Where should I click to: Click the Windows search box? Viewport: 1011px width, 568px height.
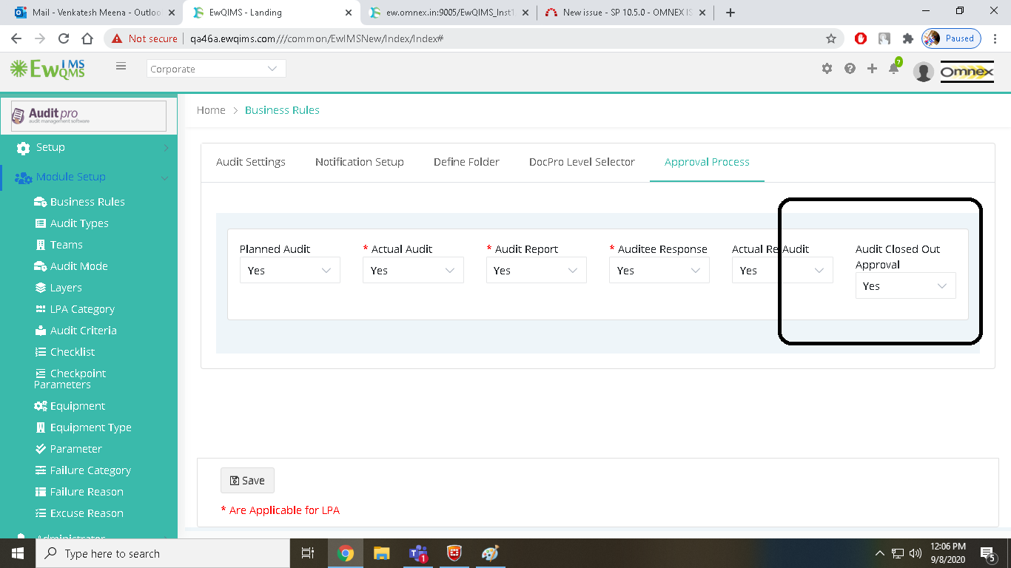coord(163,553)
